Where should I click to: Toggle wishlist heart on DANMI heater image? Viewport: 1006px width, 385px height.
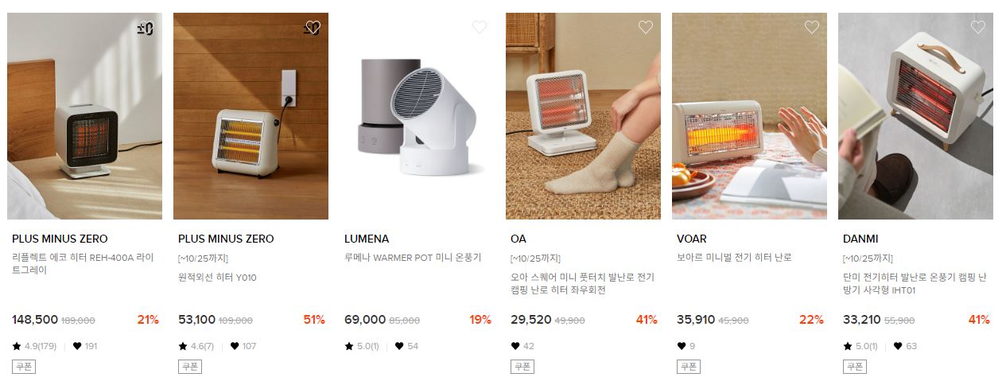tap(977, 27)
